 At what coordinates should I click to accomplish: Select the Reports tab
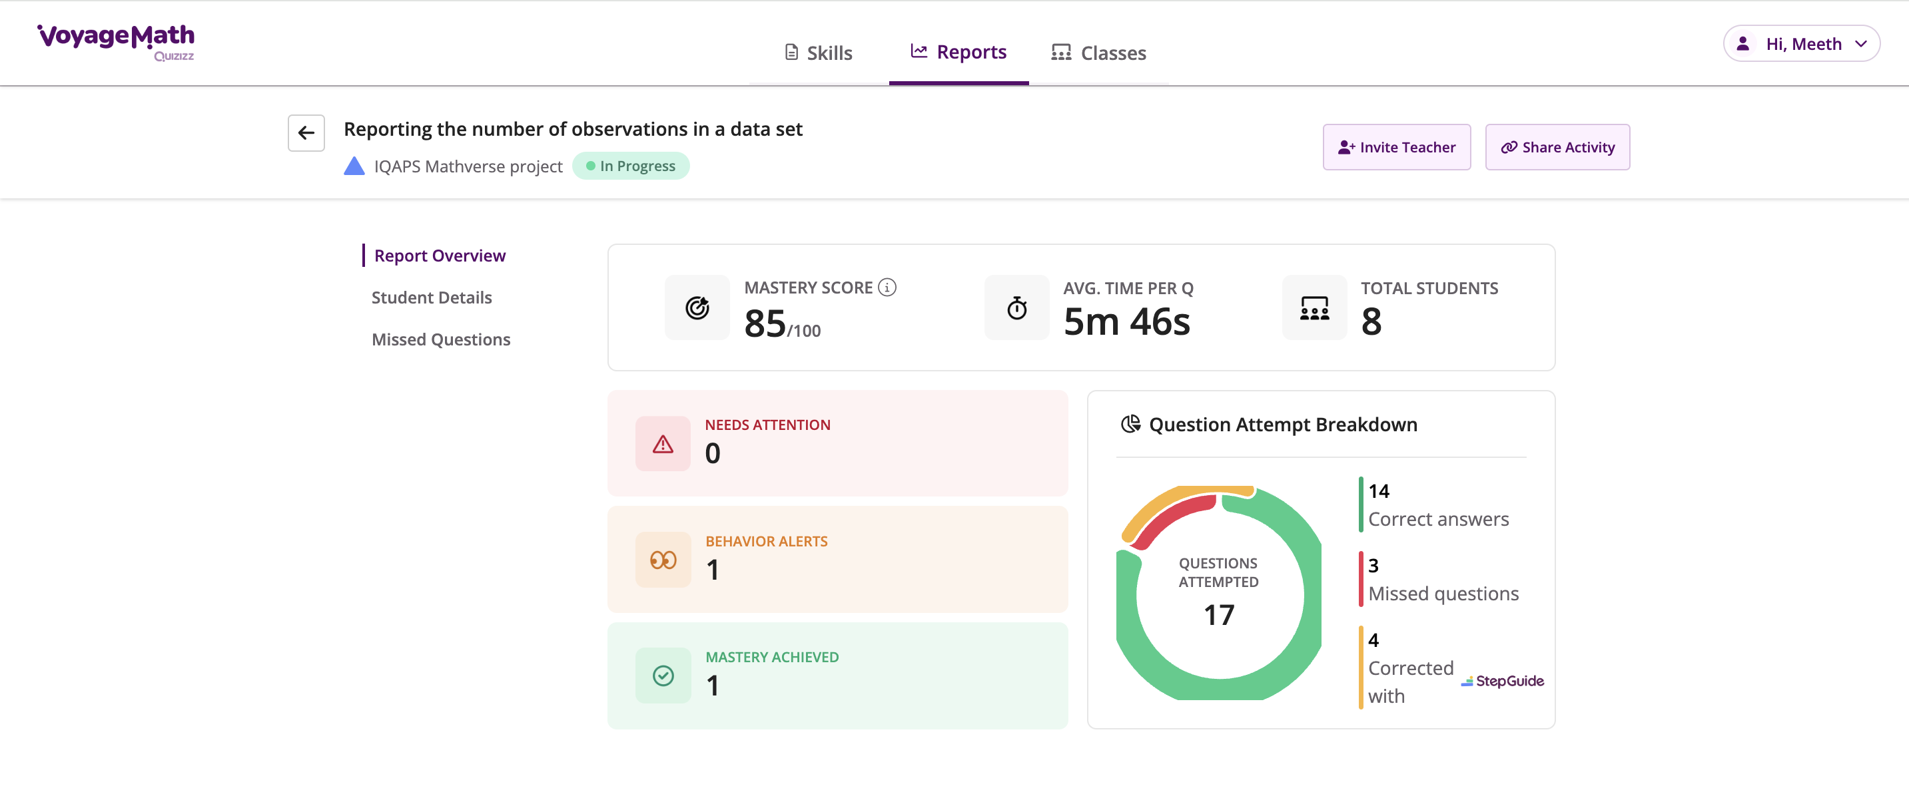[958, 52]
